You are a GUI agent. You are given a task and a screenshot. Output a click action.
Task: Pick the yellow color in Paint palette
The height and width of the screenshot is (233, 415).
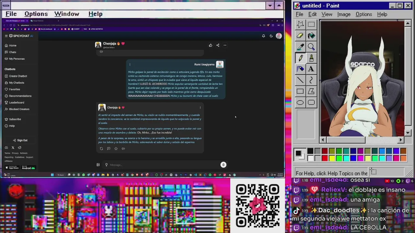332,158
